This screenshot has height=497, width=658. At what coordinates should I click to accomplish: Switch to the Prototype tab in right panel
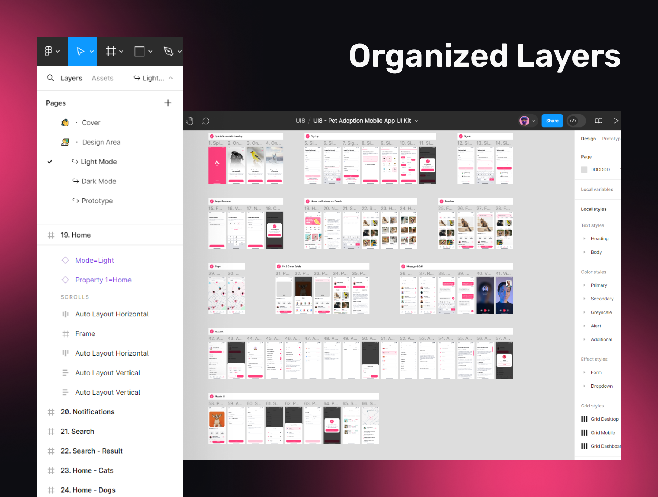612,139
